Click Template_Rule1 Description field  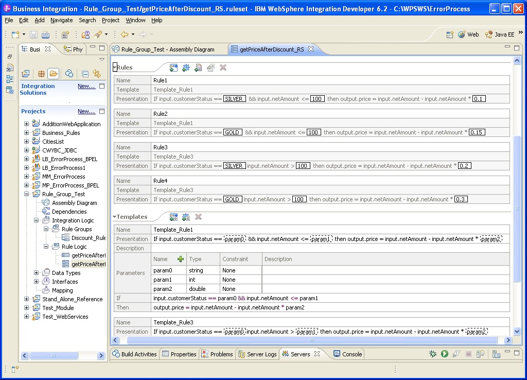pyautogui.click(x=330, y=248)
